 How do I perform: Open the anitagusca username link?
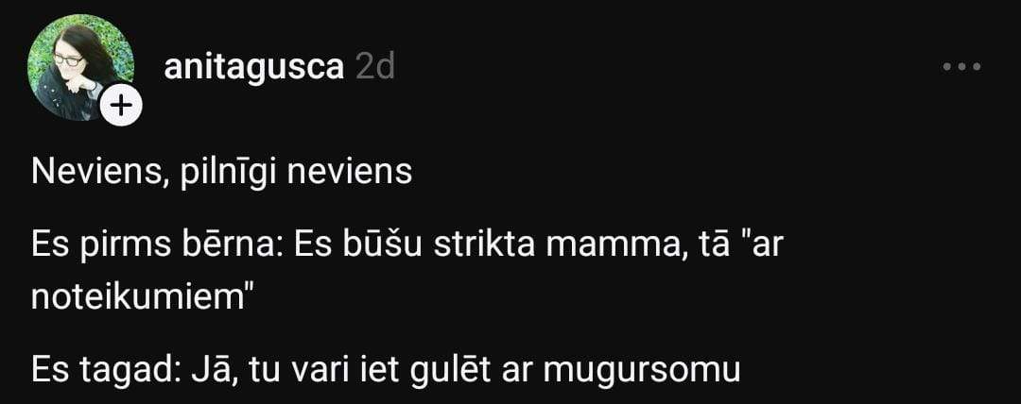click(x=254, y=68)
